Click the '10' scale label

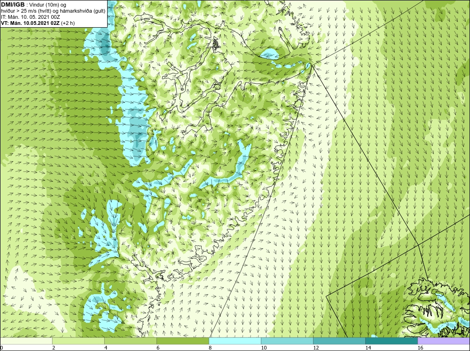click(x=264, y=348)
